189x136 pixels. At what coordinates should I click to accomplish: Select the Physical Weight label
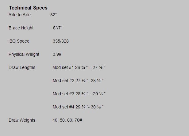point(24,55)
